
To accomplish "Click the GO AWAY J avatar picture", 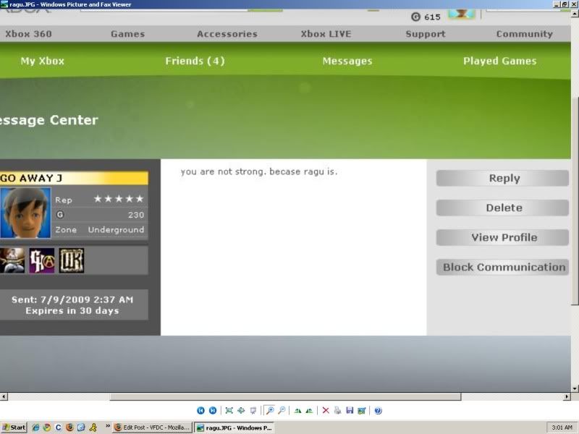I will coord(25,213).
